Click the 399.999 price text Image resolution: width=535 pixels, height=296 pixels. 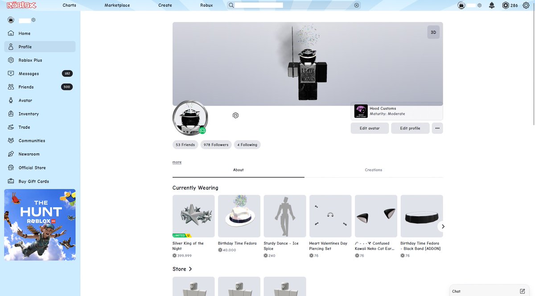point(184,256)
